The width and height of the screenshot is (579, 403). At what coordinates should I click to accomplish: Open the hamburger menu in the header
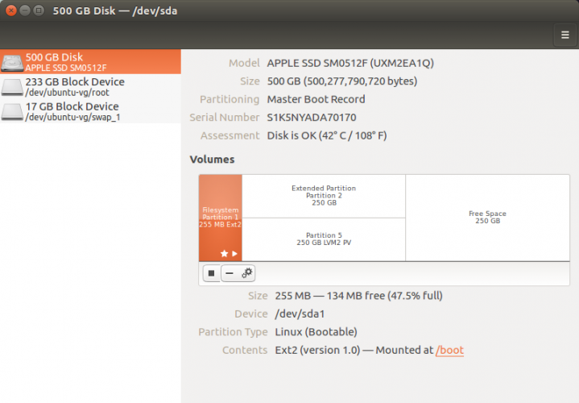coord(565,35)
